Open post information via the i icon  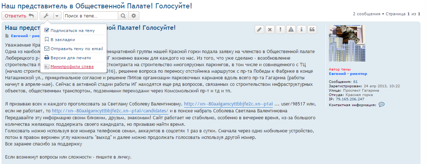[302, 30]
